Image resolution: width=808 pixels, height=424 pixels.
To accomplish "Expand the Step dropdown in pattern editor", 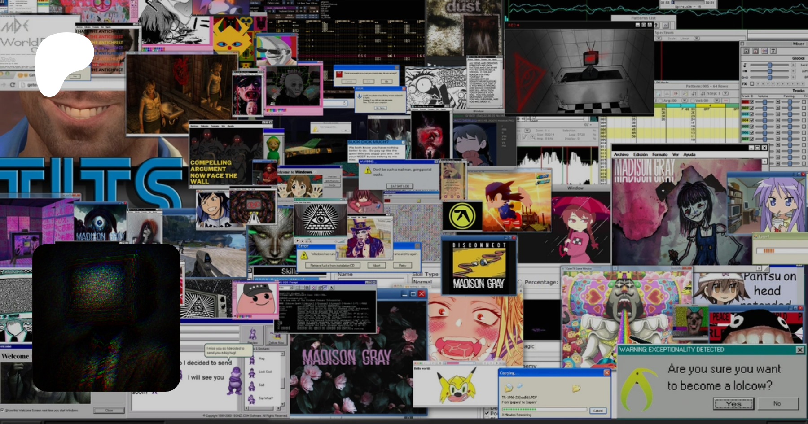I will (725, 93).
